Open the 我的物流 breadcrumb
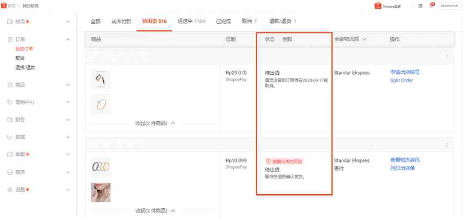Image resolution: width=463 pixels, height=219 pixels. point(30,6)
